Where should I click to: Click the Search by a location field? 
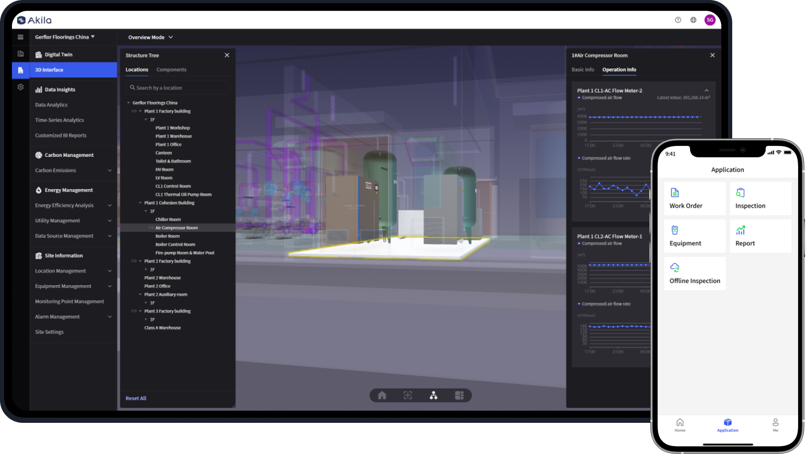(178, 88)
